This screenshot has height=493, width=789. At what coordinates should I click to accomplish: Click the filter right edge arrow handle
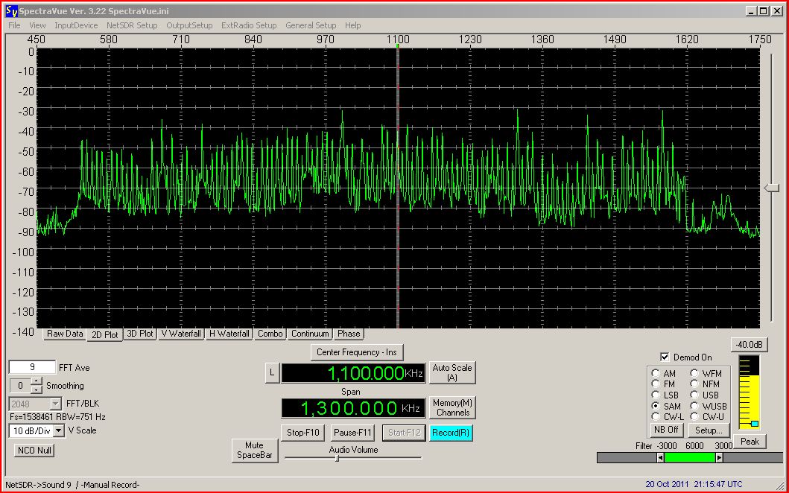[719, 457]
